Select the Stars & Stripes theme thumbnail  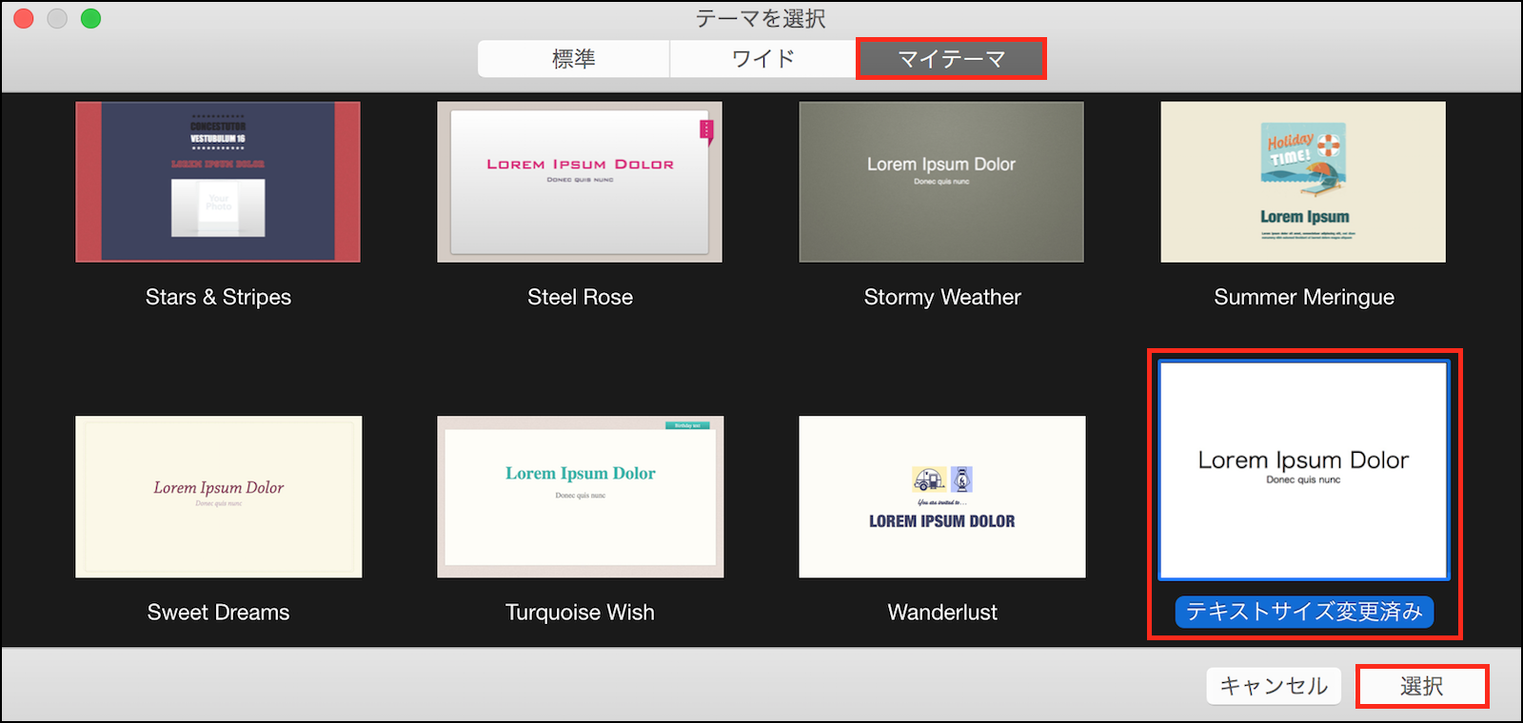(x=218, y=182)
